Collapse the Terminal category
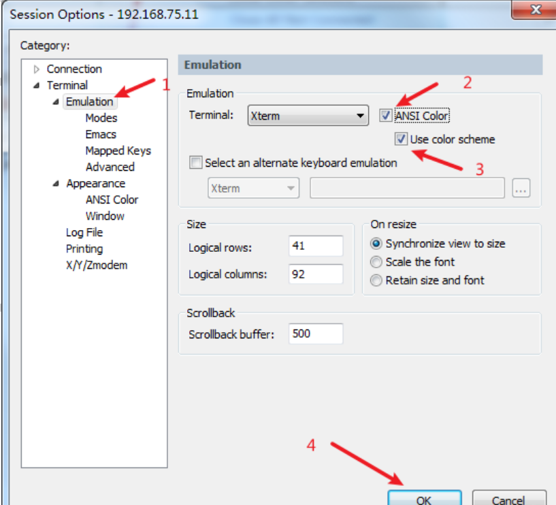The width and height of the screenshot is (556, 505). (37, 86)
